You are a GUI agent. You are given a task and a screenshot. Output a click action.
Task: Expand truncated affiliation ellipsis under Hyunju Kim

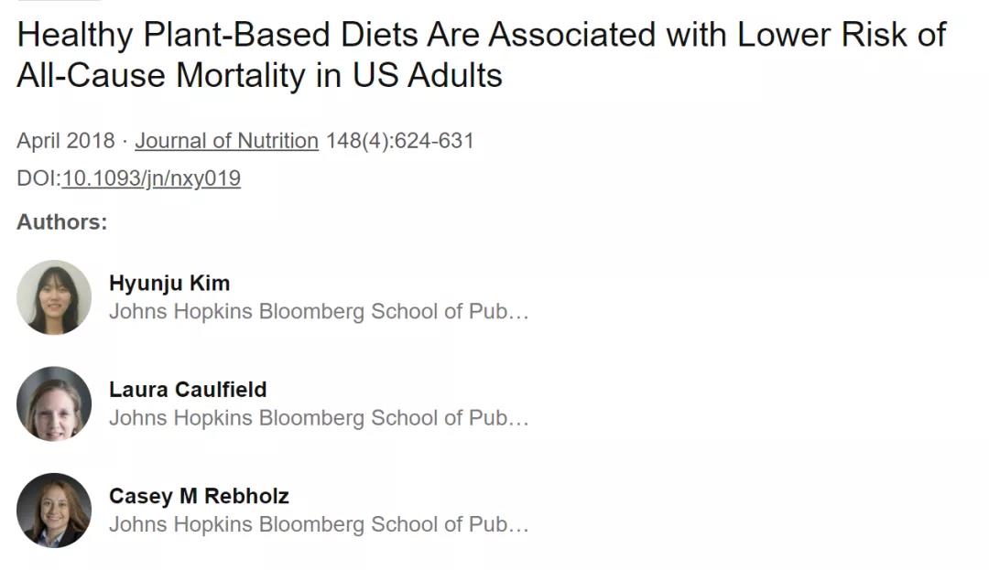coord(518,315)
